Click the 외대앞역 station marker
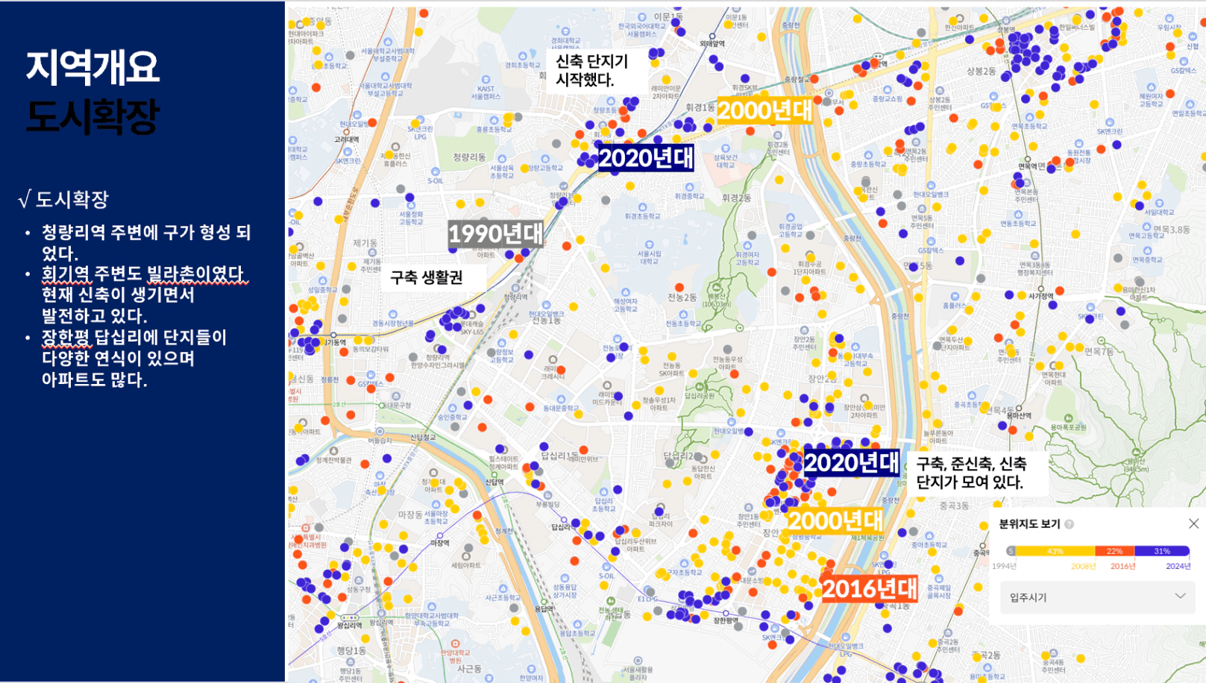1206x683 pixels. pos(712,36)
